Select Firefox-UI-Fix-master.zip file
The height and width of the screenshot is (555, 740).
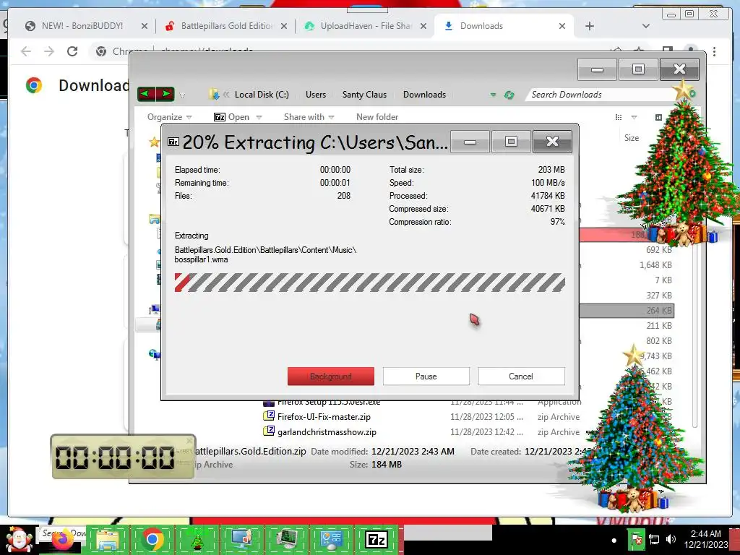[324, 417]
